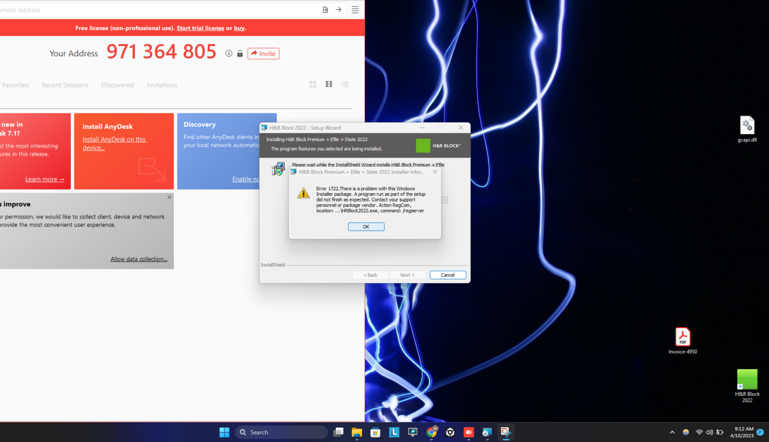The image size is (769, 442).
Task: Dismiss the data collection improve panel
Action: (x=169, y=197)
